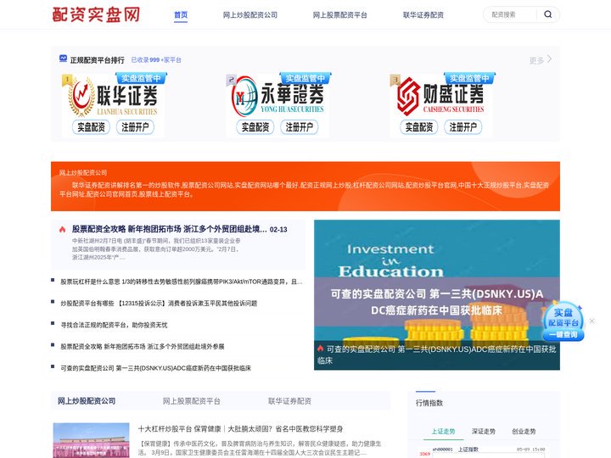Select the 创业走势 index tab
Screen dimensions: 611x458
click(x=524, y=431)
